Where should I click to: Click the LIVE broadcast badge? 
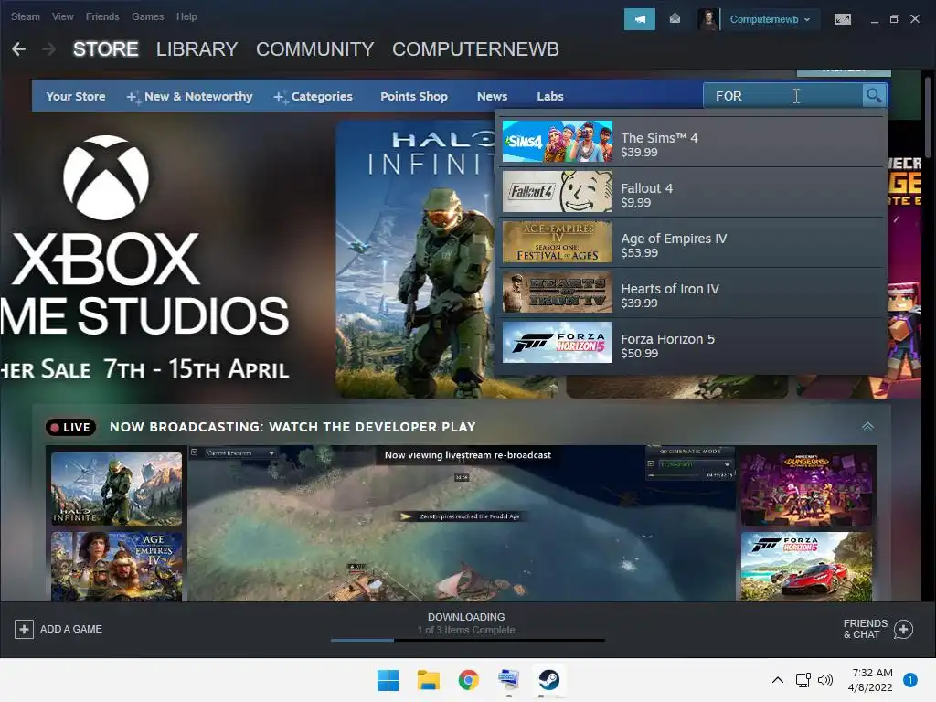click(70, 427)
